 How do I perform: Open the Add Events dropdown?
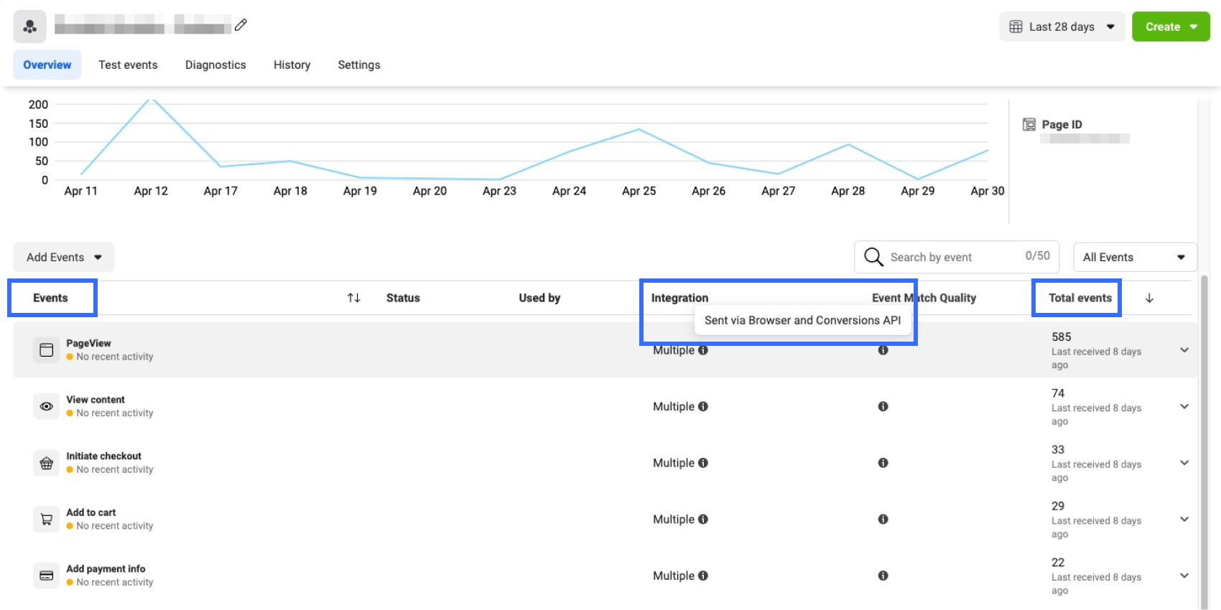[64, 257]
